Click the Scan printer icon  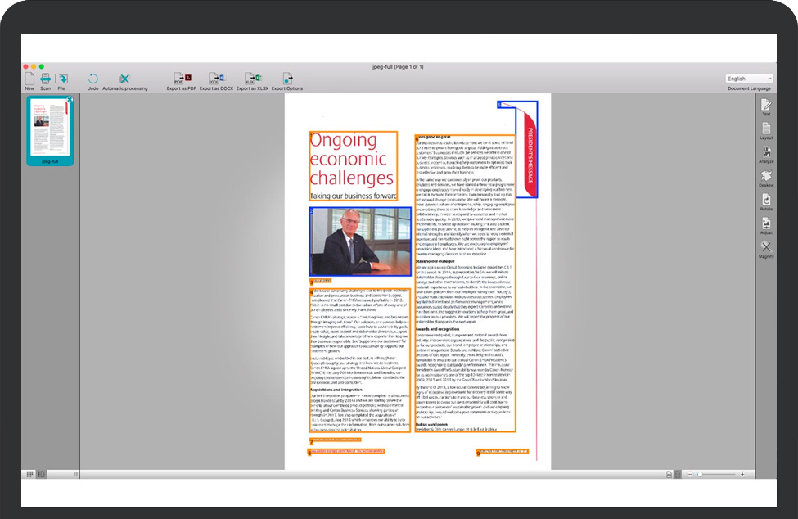tap(45, 79)
